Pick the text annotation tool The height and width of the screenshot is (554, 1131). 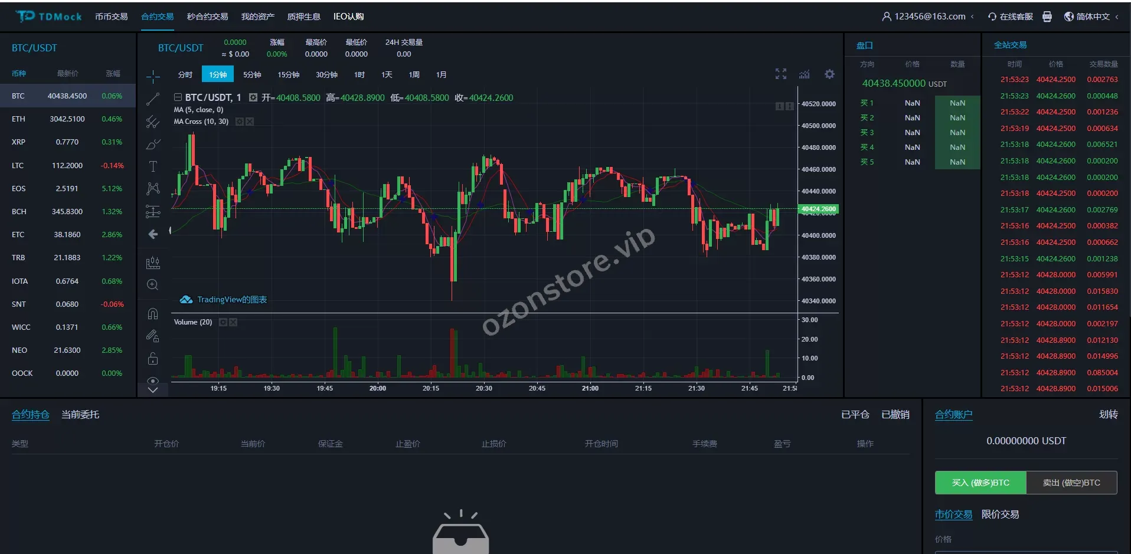pos(153,166)
